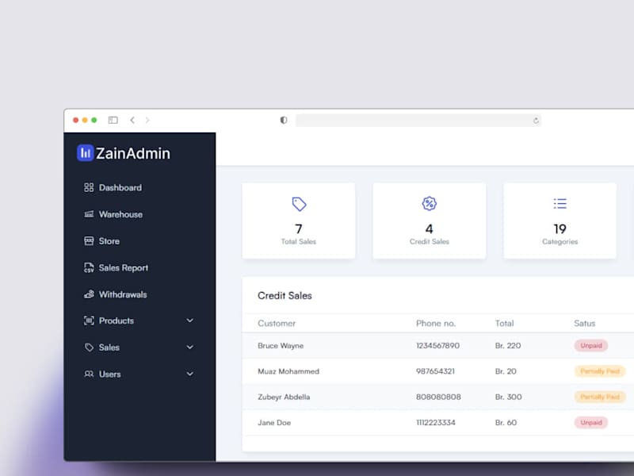Expand the Users submenu chevron
The height and width of the screenshot is (476, 634).
click(189, 374)
